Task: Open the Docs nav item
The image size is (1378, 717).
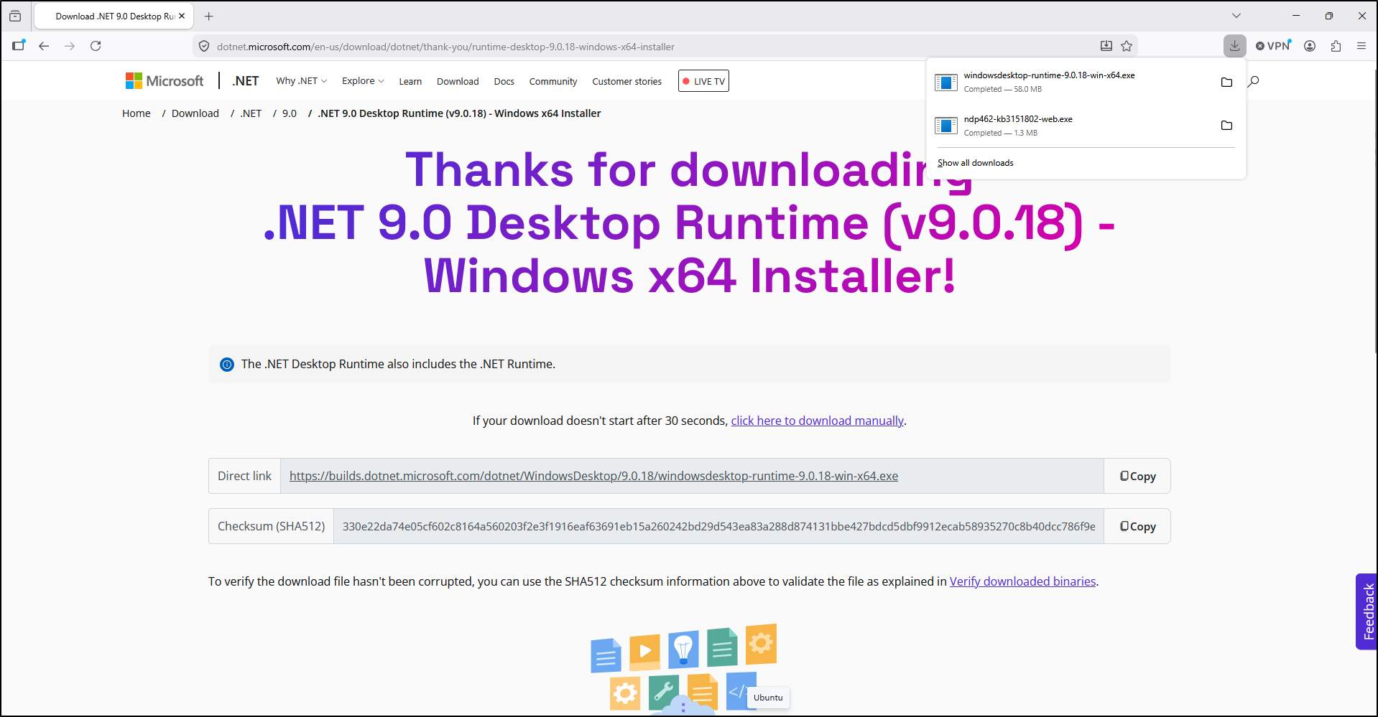Action: click(504, 82)
